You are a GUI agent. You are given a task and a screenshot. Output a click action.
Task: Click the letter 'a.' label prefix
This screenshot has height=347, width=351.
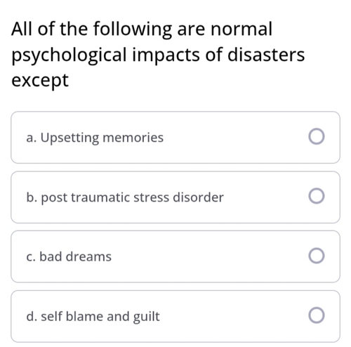click(32, 138)
